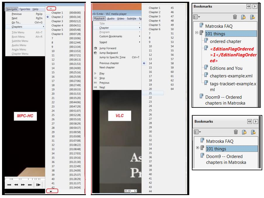The height and width of the screenshot is (198, 264).
Task: Click the up scroll arrow in MPC-HC chapter list
Action: point(51,8)
